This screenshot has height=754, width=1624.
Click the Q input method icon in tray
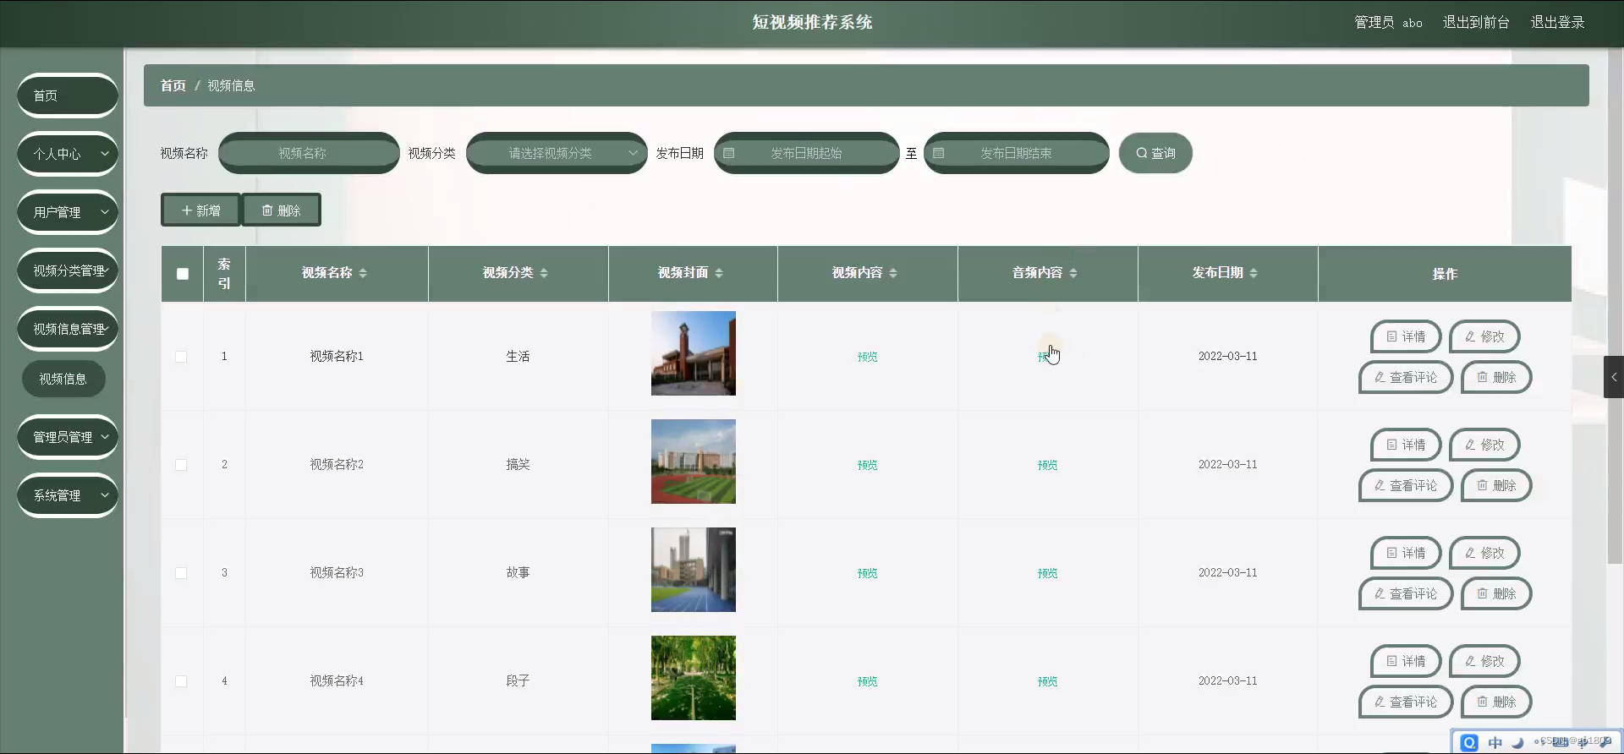click(x=1469, y=742)
